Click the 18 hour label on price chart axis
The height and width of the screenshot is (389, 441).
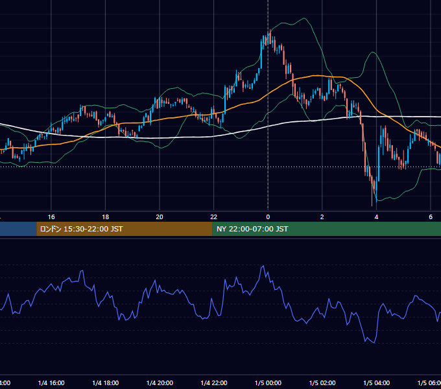pos(106,217)
